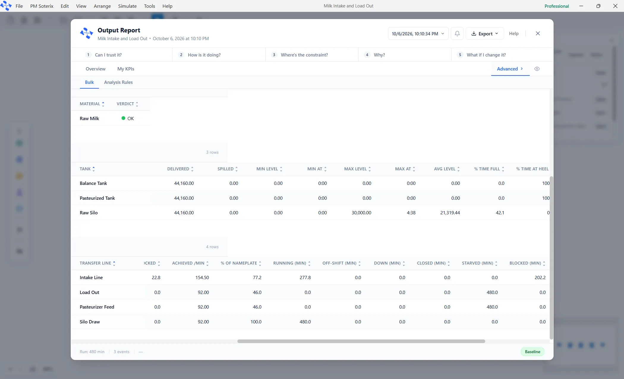Click the notification bell icon
Image resolution: width=624 pixels, height=379 pixels.
point(457,34)
